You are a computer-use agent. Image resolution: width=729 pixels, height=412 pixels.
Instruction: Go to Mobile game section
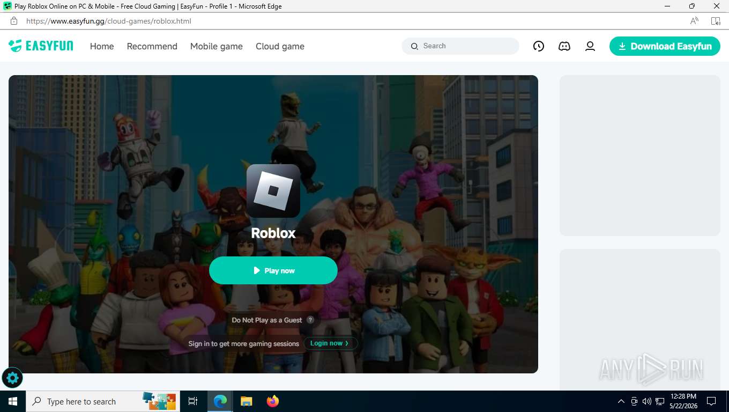217,46
